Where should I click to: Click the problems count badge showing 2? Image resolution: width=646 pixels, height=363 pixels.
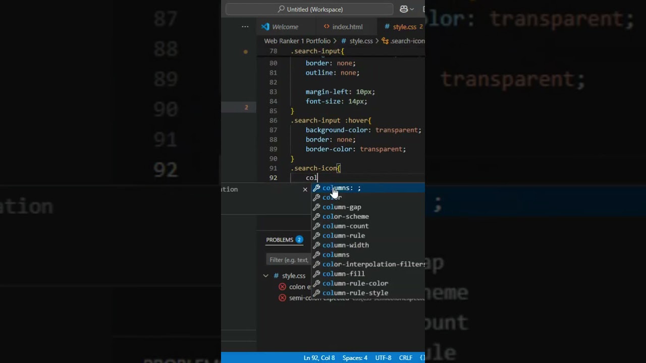(299, 240)
